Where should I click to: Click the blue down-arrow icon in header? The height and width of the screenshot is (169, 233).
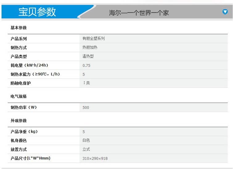tap(225, 12)
